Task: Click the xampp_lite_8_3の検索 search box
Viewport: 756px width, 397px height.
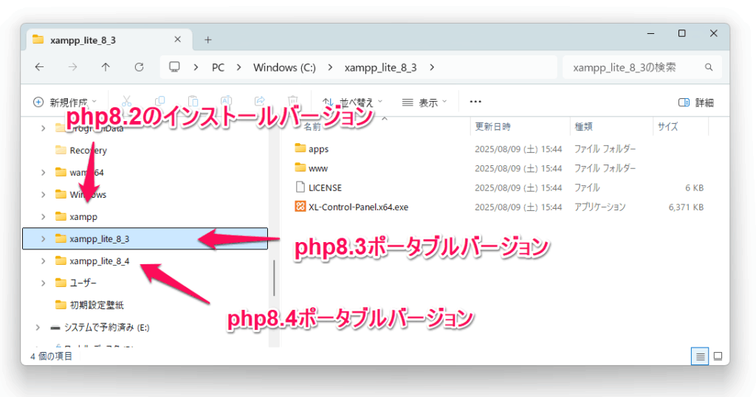Action: 642,67
